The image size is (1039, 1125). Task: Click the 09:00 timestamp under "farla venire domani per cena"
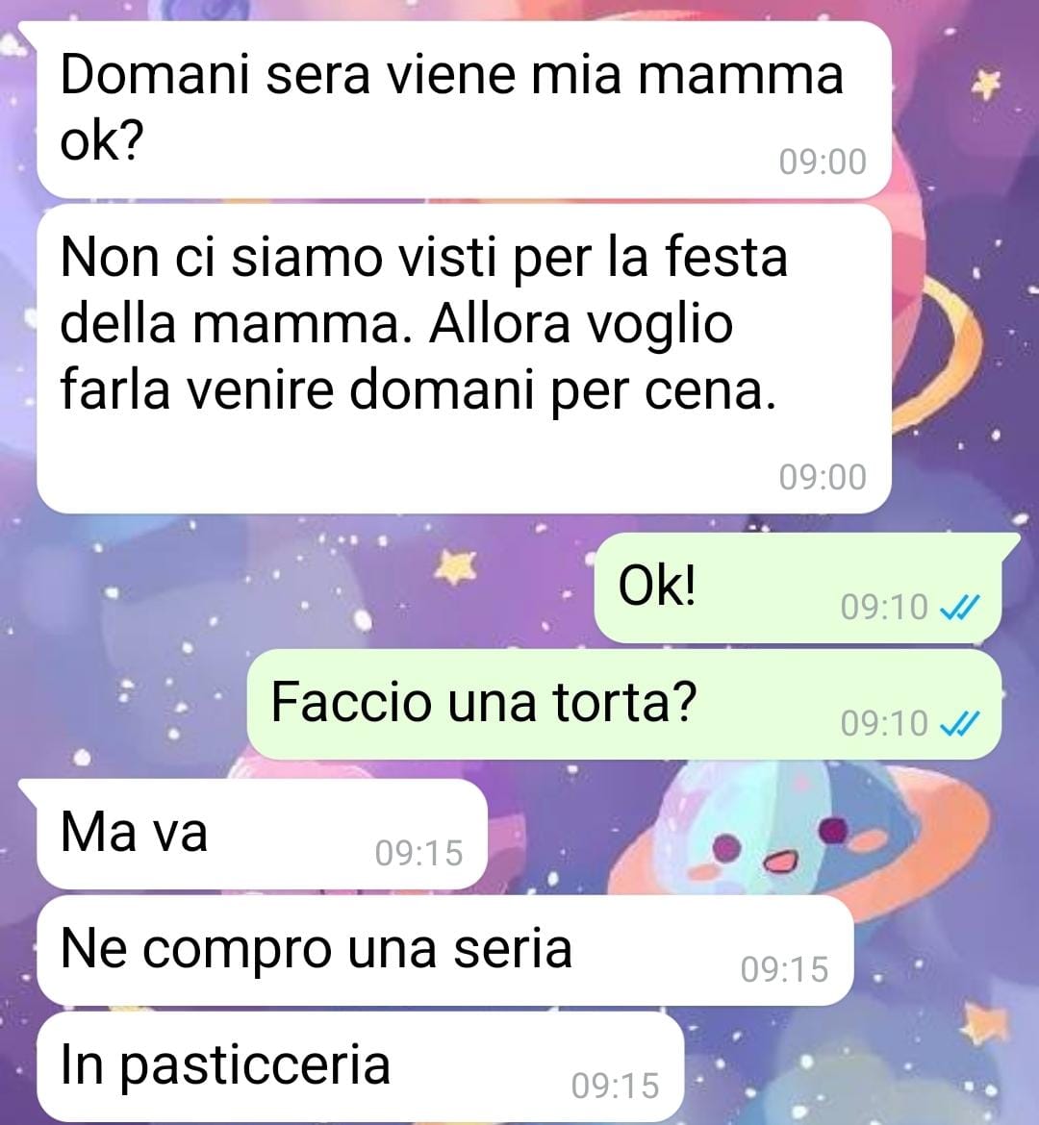tap(823, 478)
